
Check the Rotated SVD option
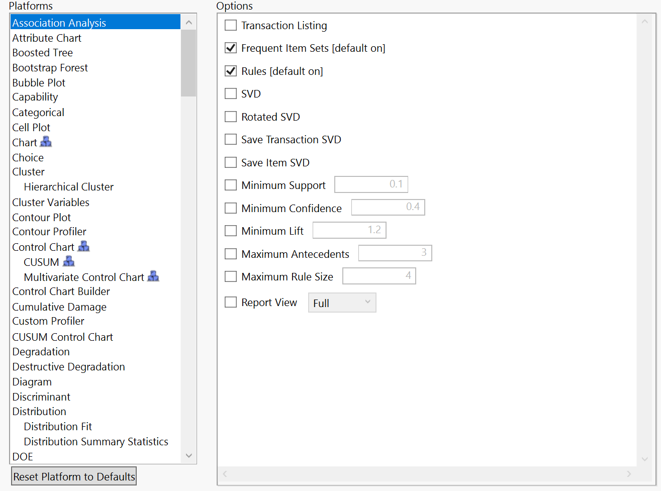(231, 116)
